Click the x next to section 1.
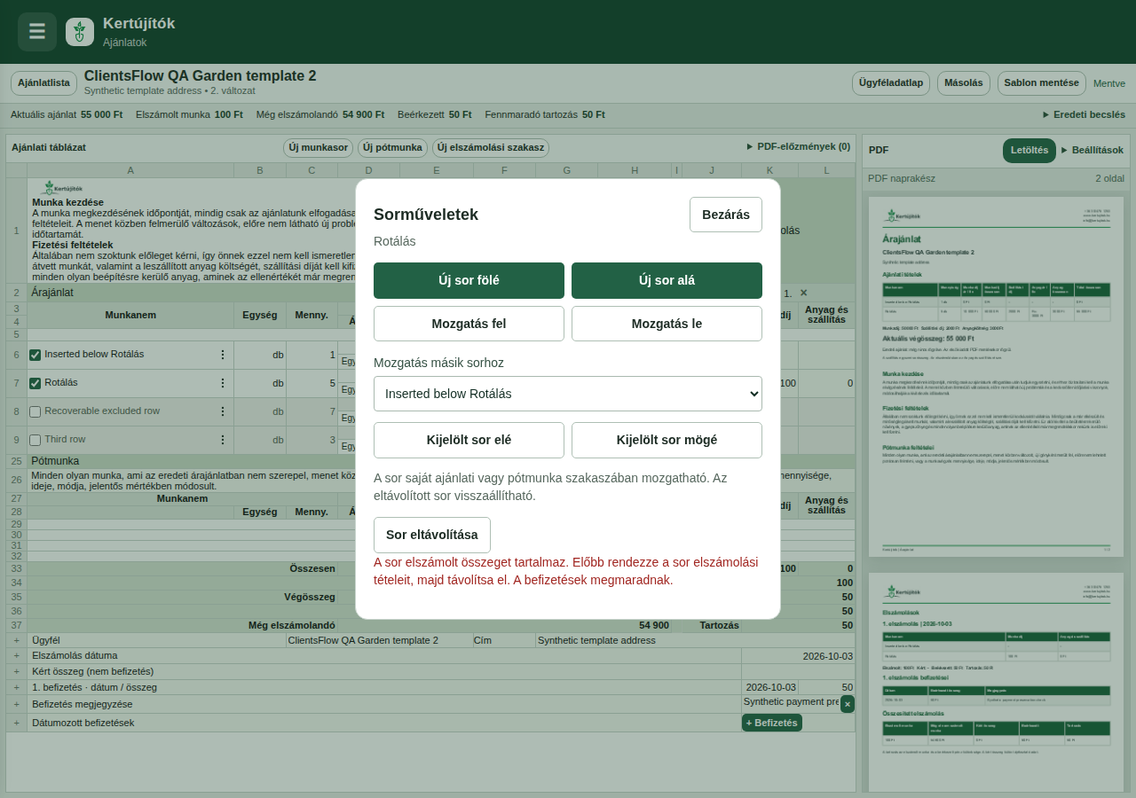Viewport: 1136px width, 798px height. click(803, 293)
